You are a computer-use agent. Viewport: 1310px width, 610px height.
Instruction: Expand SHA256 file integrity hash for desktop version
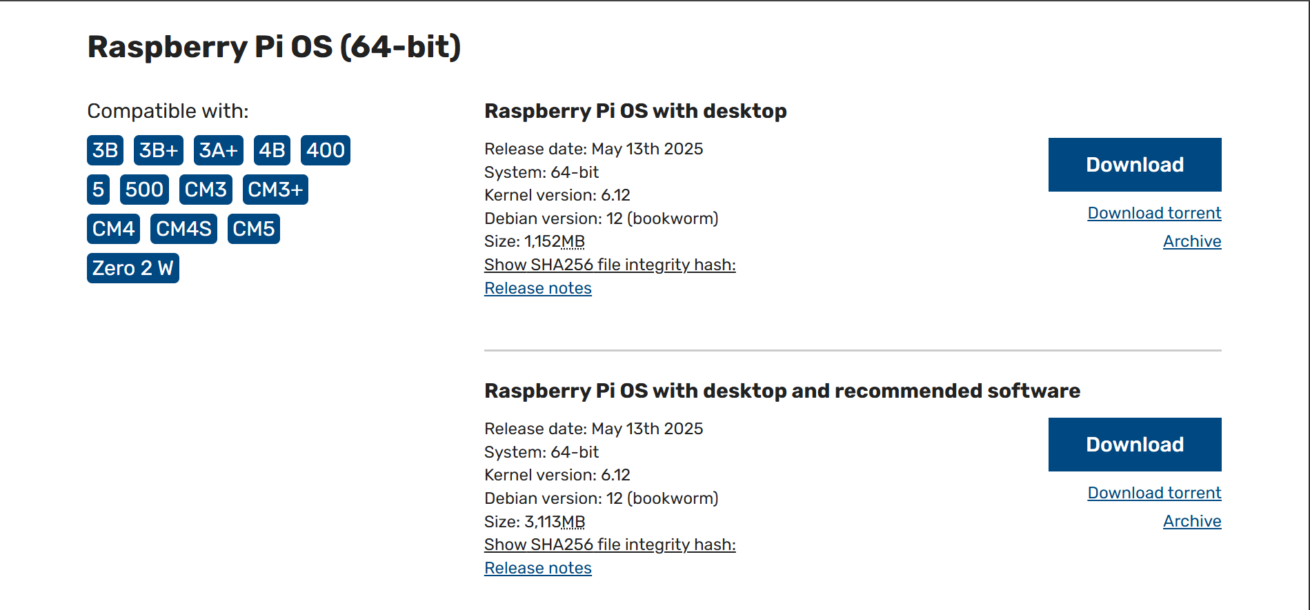[609, 265]
